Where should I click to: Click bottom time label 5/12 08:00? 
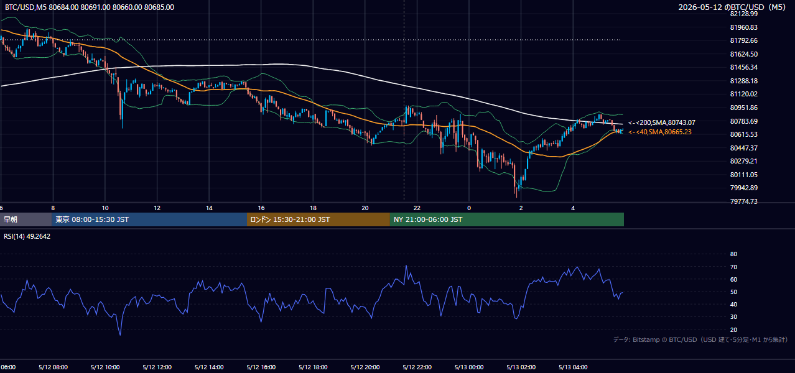[53, 367]
